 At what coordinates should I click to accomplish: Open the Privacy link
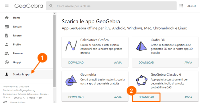(43, 94)
